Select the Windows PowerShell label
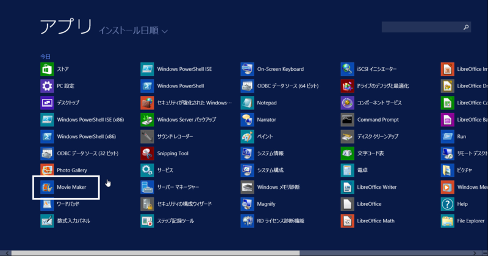The image size is (488, 256). click(x=181, y=86)
